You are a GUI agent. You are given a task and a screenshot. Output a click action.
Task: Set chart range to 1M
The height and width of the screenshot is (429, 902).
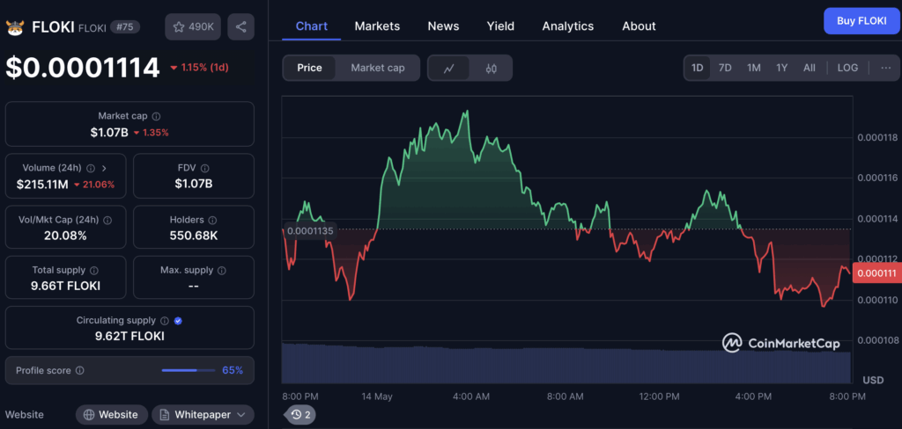[754, 68]
